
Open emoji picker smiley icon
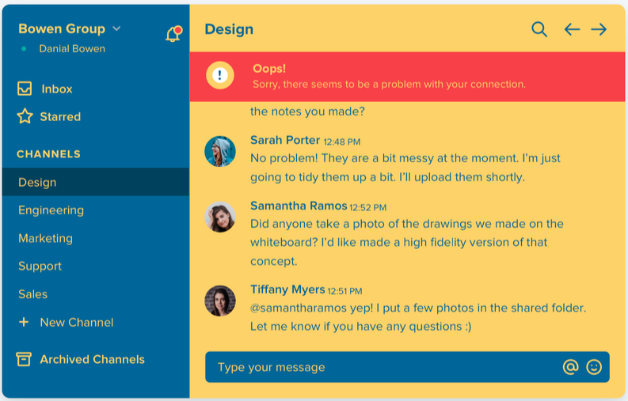pos(594,367)
